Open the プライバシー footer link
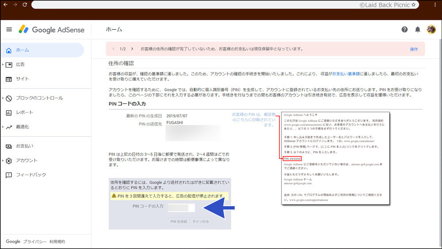The height and width of the screenshot is (249, 442). [34, 241]
